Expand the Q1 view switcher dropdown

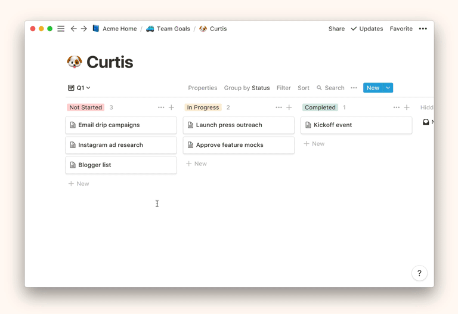click(x=79, y=88)
